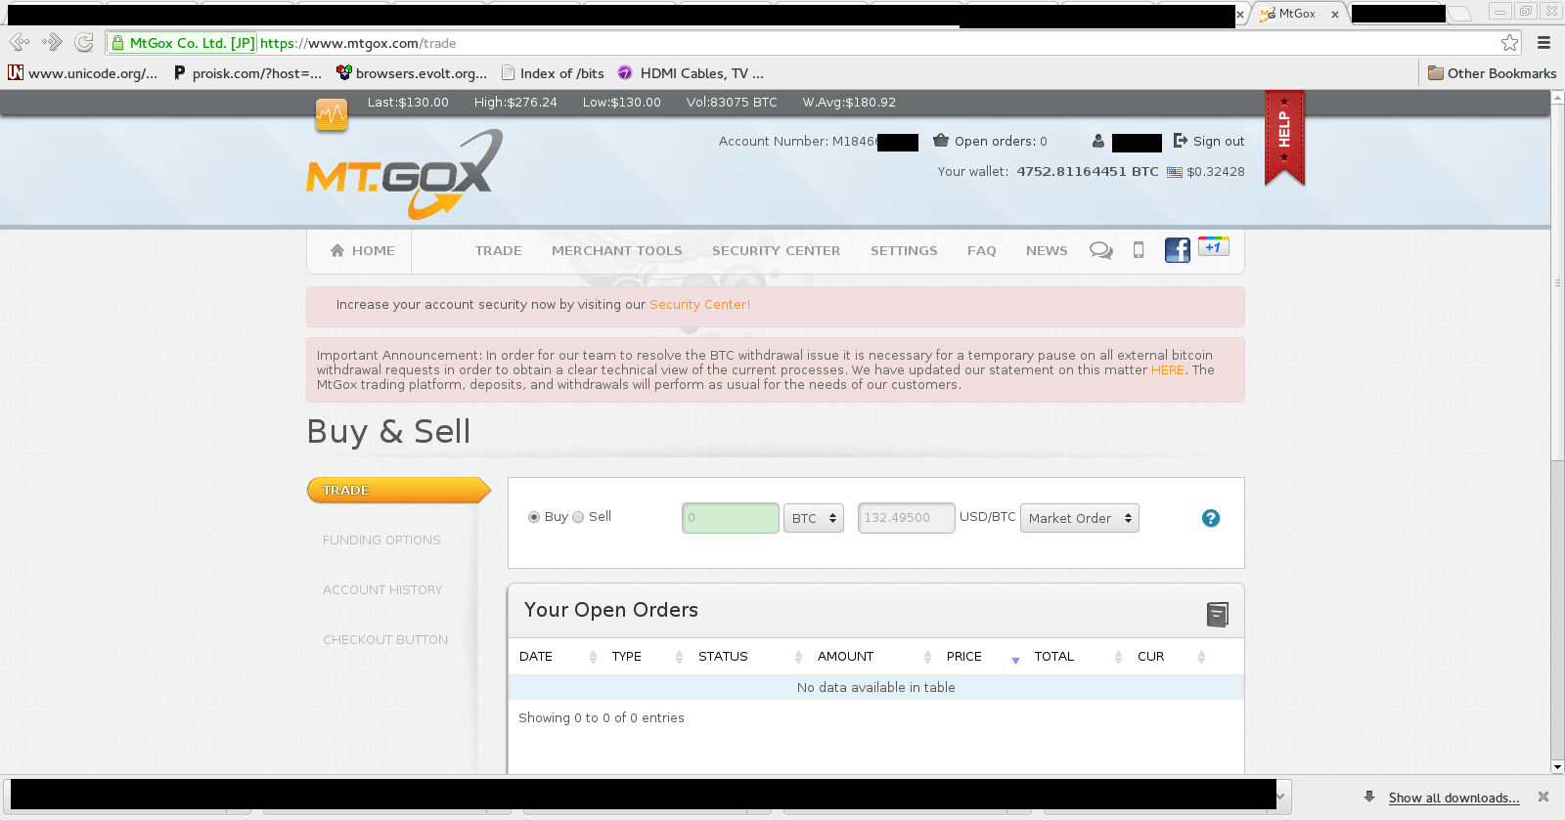Image resolution: width=1565 pixels, height=820 pixels.
Task: Click the orange ticker chart icon
Action: pos(332,114)
